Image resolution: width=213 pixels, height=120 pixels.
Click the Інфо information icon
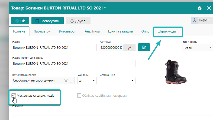(194, 21)
